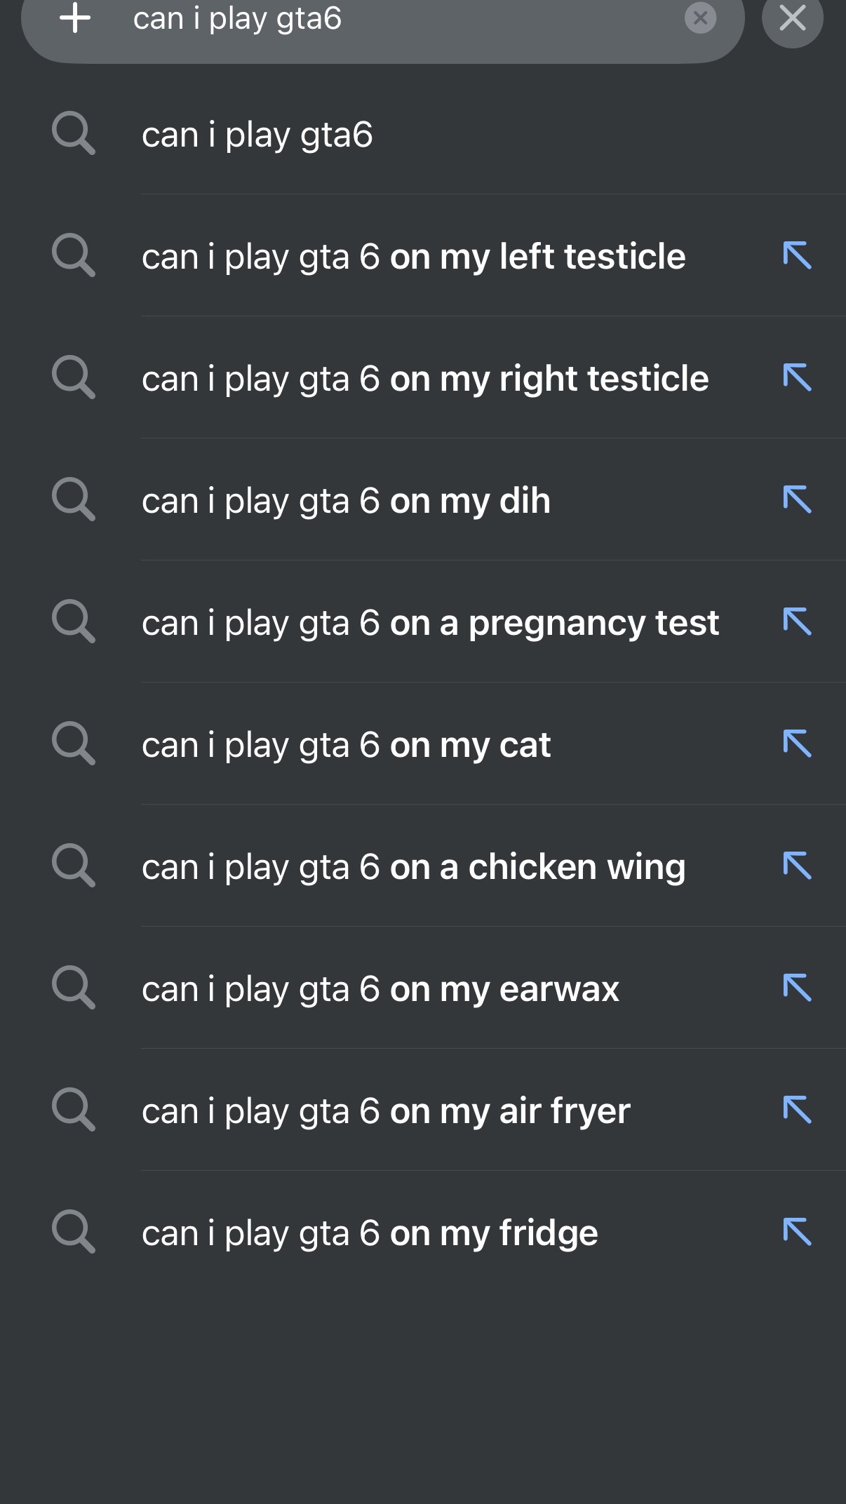Viewport: 846px width, 1504px height.
Task: Clear search text with small x icon
Action: pyautogui.click(x=700, y=18)
